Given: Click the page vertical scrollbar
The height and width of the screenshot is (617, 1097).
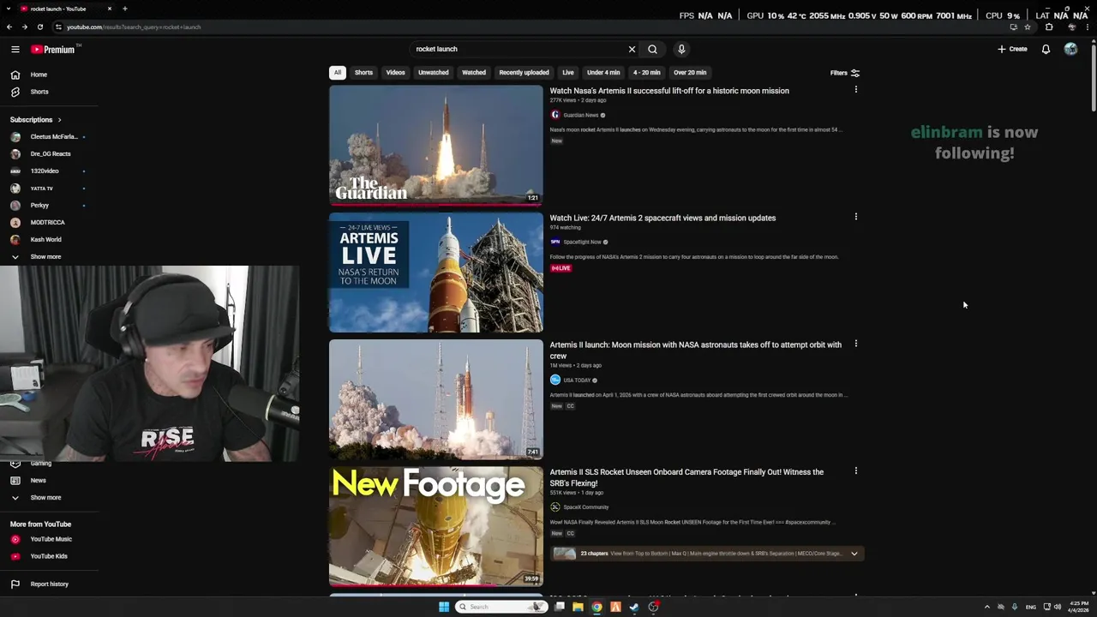Looking at the screenshot, I should pos(1093,77).
